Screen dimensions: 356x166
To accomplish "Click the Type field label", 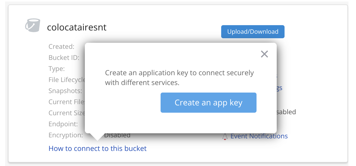I will pos(57,69).
